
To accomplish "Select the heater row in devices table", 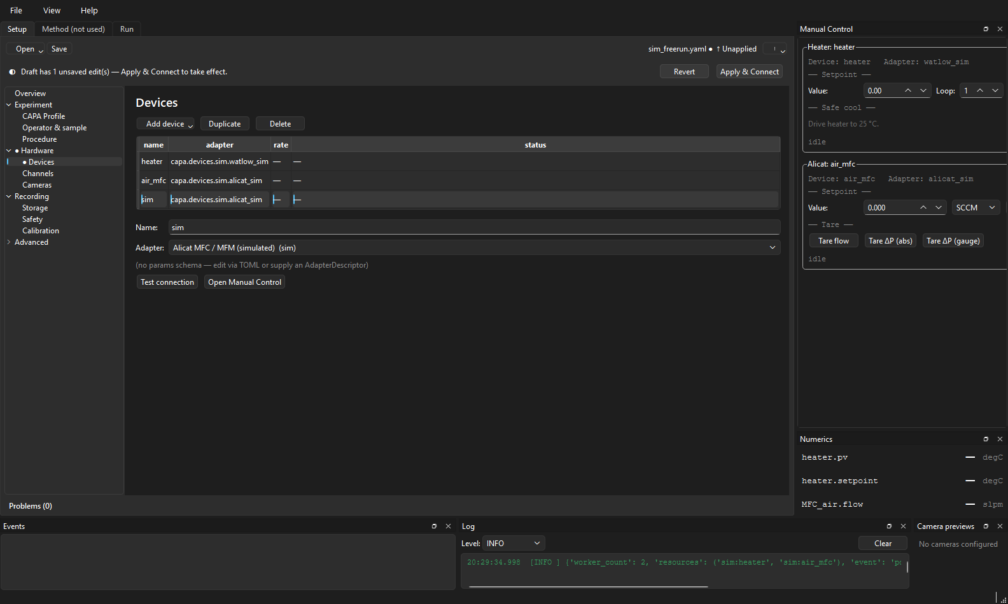I will pos(459,161).
